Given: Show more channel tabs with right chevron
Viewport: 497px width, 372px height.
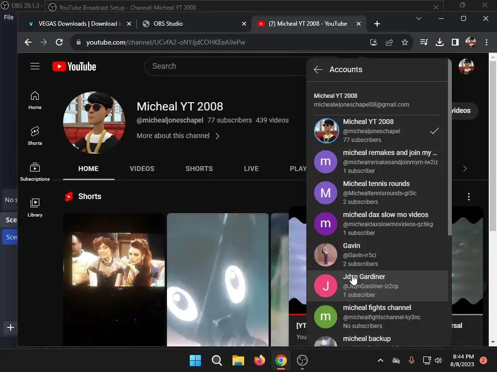Looking at the screenshot, I should 464,169.
